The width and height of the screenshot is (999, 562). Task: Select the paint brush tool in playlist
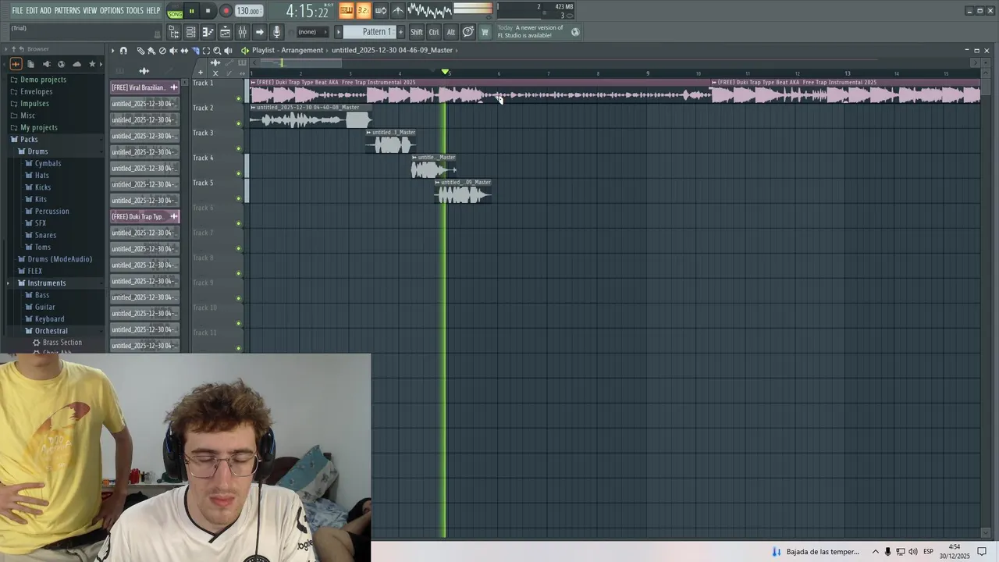click(x=151, y=51)
